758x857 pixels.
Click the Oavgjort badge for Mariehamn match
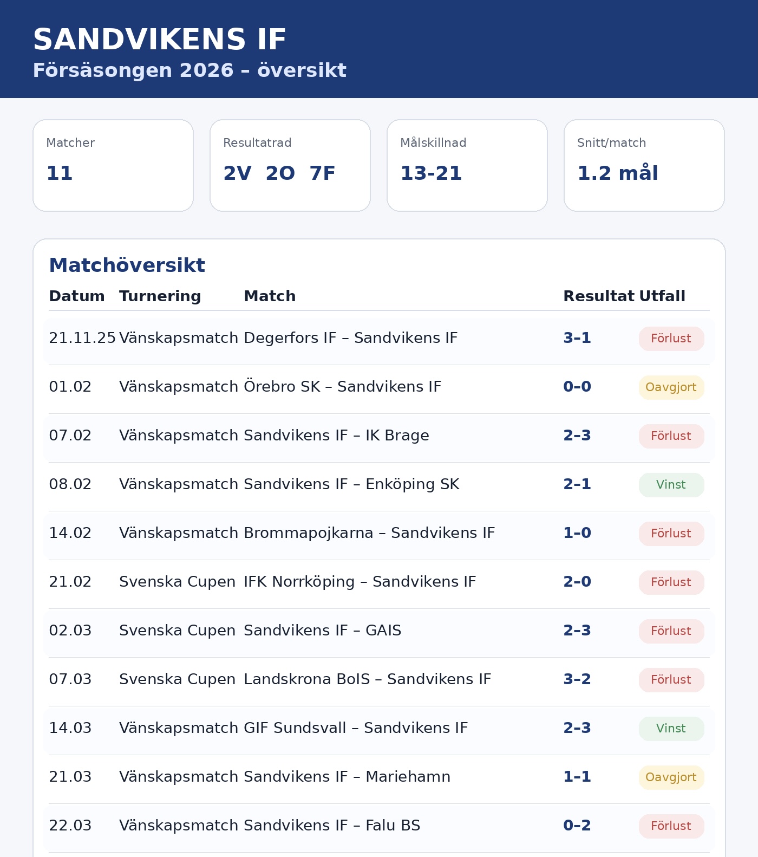point(671,777)
